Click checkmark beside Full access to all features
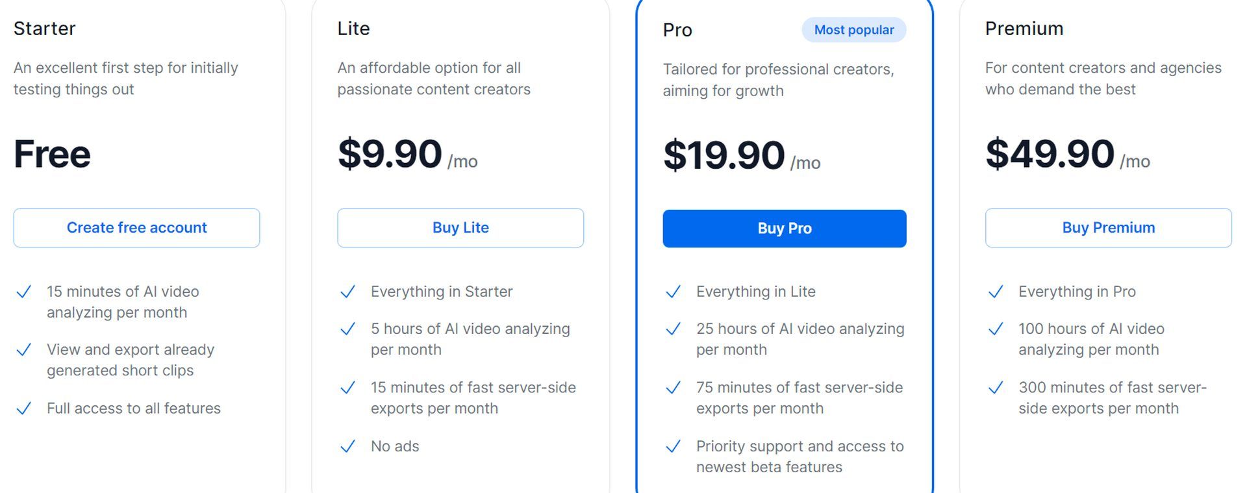 [23, 409]
